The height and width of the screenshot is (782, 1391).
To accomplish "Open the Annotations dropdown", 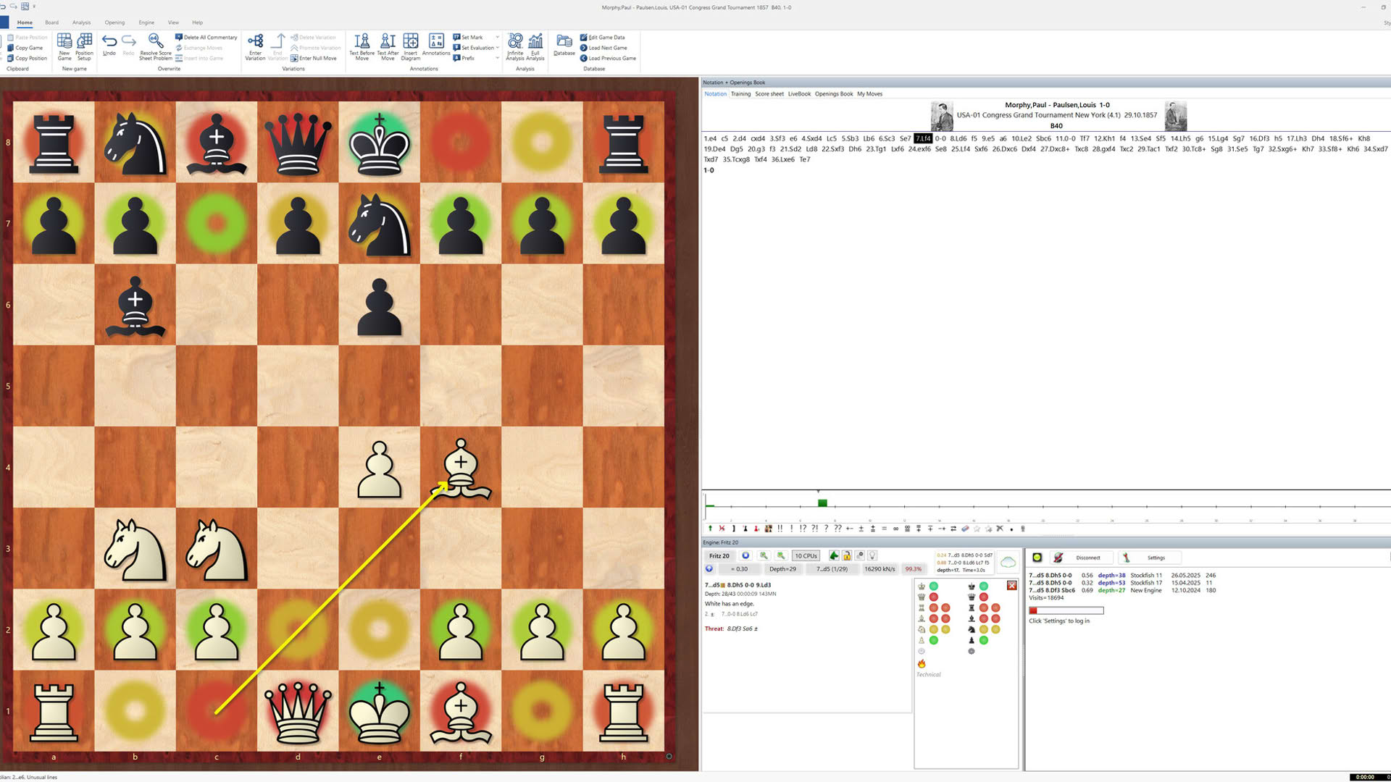I will [x=436, y=45].
